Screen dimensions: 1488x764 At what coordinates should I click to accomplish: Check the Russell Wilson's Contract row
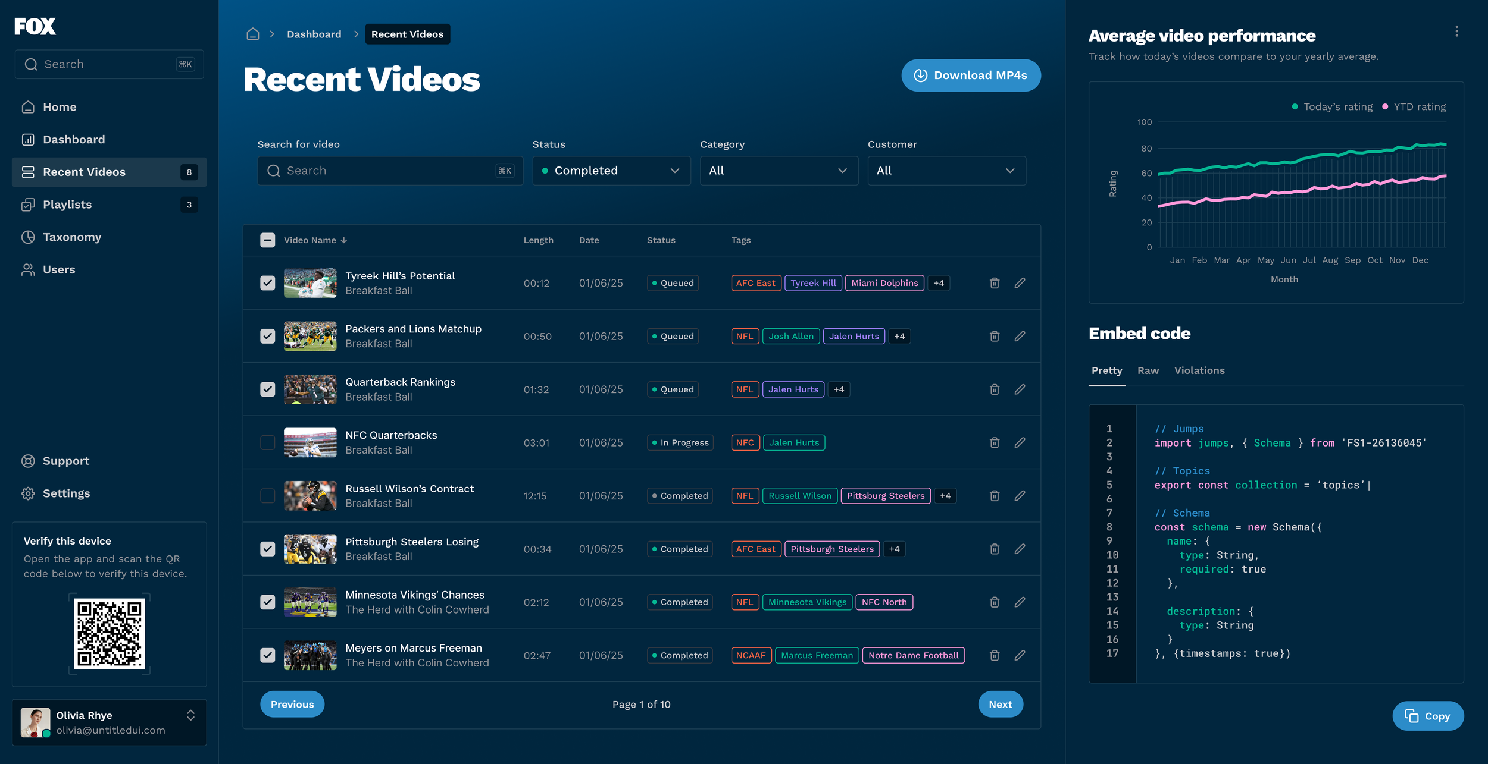tap(268, 496)
